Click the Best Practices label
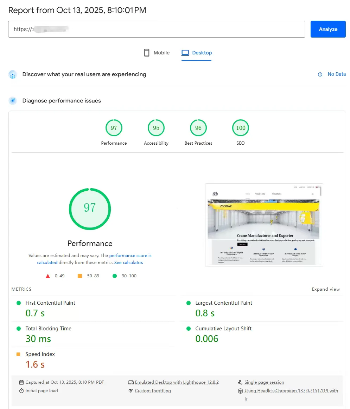This screenshot has width=350, height=409. 198,143
